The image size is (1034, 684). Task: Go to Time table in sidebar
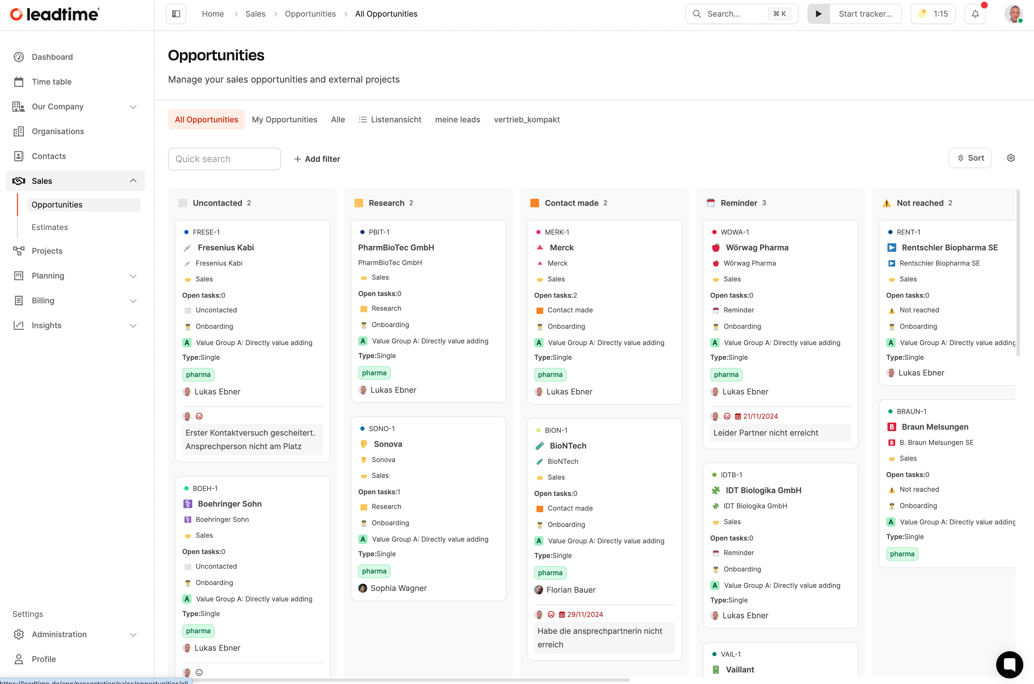click(x=52, y=81)
